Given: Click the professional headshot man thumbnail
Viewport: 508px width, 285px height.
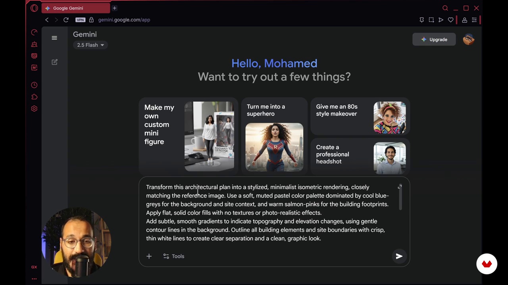Looking at the screenshot, I should click(x=390, y=158).
